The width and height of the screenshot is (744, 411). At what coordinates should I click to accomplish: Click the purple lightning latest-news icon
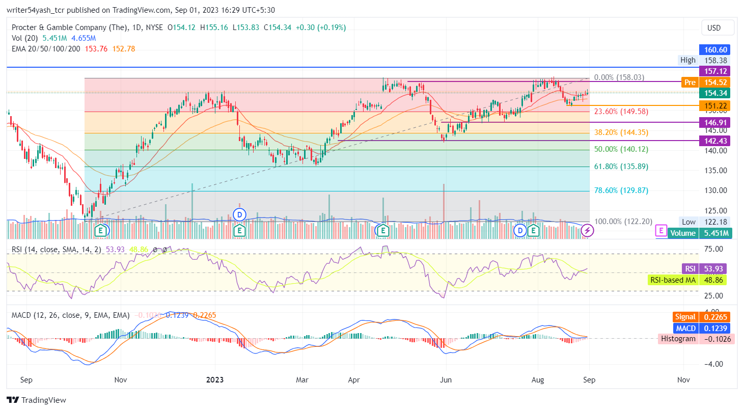(587, 230)
